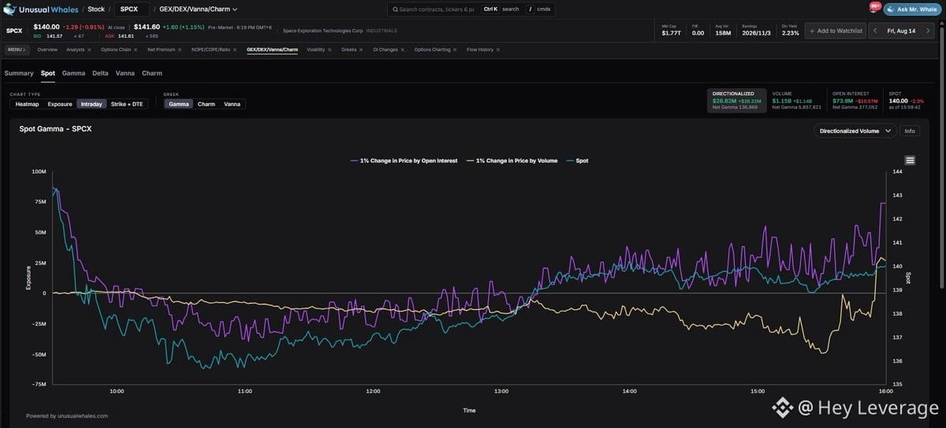Close the NOPE/COPE/Ratio tab with X
The width and height of the screenshot is (946, 428).
(236, 50)
